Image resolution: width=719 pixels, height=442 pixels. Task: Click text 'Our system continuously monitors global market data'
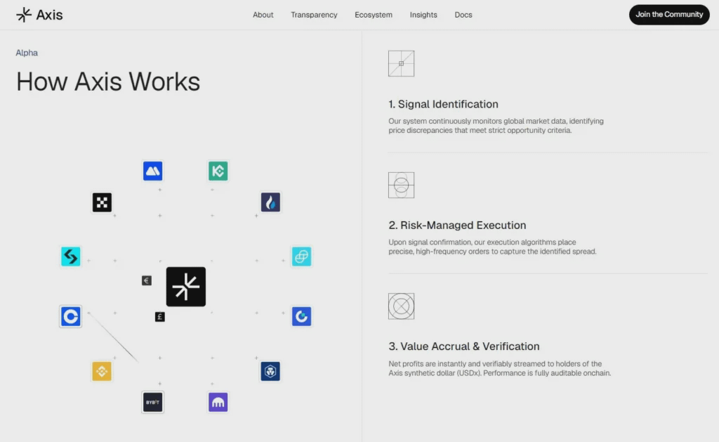[477, 121]
